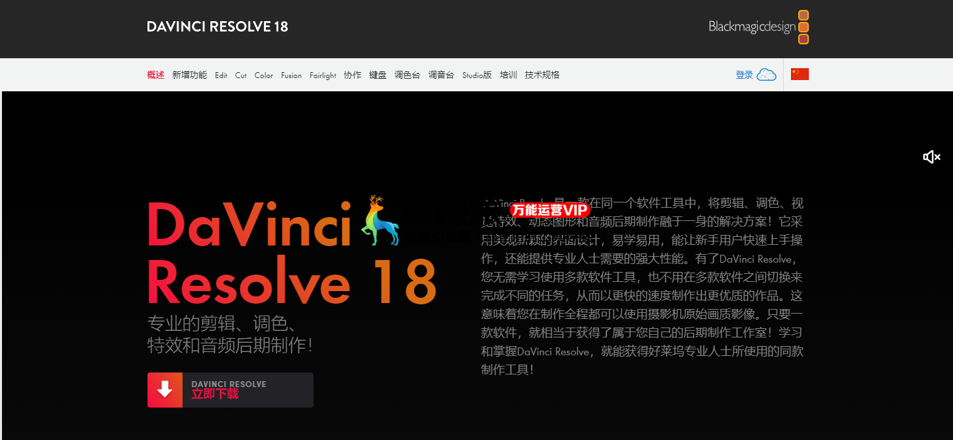Click the DaVinci Resolve 18 hero title

pyautogui.click(x=292, y=252)
